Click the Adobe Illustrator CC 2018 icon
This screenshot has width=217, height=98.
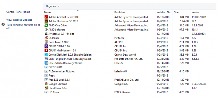pyautogui.click(x=46, y=21)
